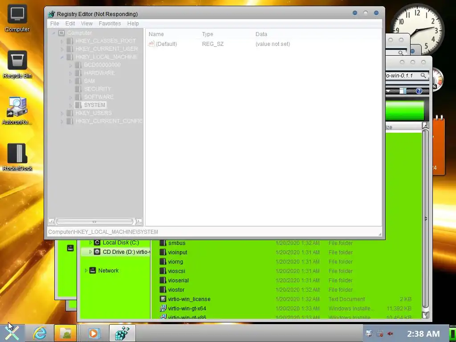Collapse HKEY_LOCAL_MACHINE key arrow
This screenshot has width=456, height=342.
click(x=62, y=57)
